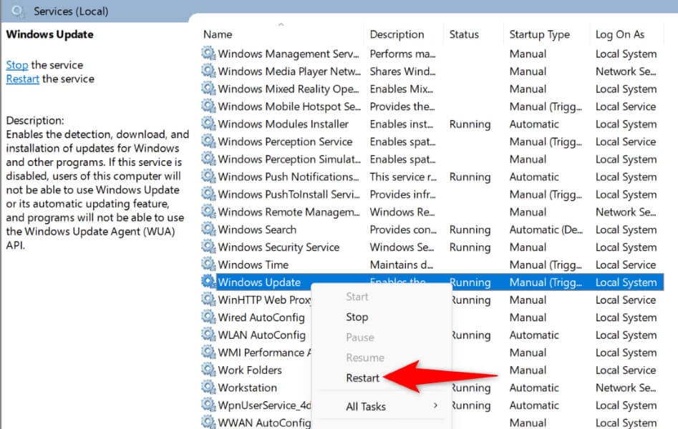Click the gear icon of Windows Mobile Hotspot

[208, 107]
